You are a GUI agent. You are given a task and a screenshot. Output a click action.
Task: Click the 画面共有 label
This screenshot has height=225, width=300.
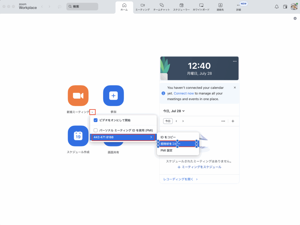point(113,152)
